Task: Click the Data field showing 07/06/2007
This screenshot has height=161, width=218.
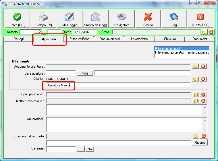Action: pyautogui.click(x=85, y=32)
